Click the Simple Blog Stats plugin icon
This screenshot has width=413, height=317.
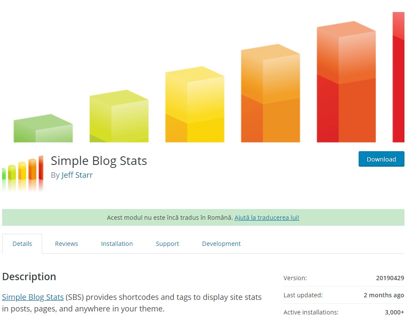point(23,173)
